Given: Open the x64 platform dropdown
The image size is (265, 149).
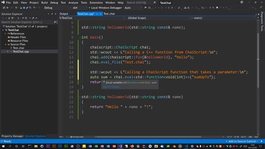Looking at the screenshot, I should click(x=80, y=8).
